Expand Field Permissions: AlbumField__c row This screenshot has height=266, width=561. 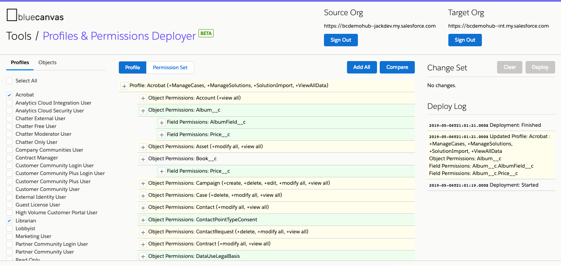click(x=162, y=122)
